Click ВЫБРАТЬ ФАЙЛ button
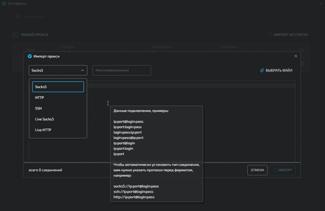Image resolution: width=325 pixels, height=211 pixels. tap(276, 70)
